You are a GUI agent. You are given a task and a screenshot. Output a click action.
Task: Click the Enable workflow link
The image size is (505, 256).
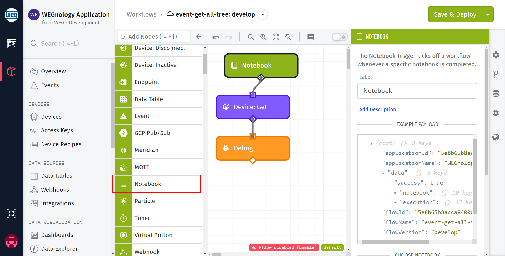click(307, 248)
